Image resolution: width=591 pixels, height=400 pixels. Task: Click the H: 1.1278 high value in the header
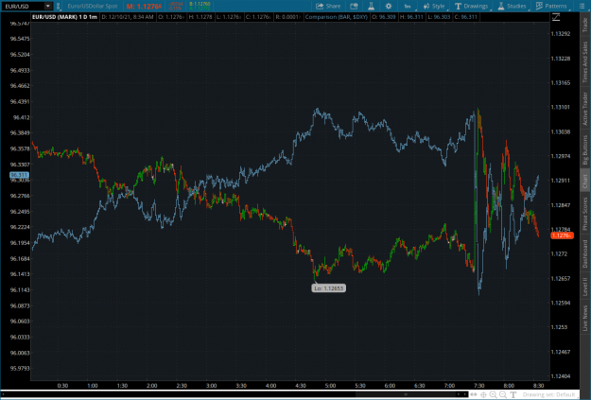click(200, 17)
